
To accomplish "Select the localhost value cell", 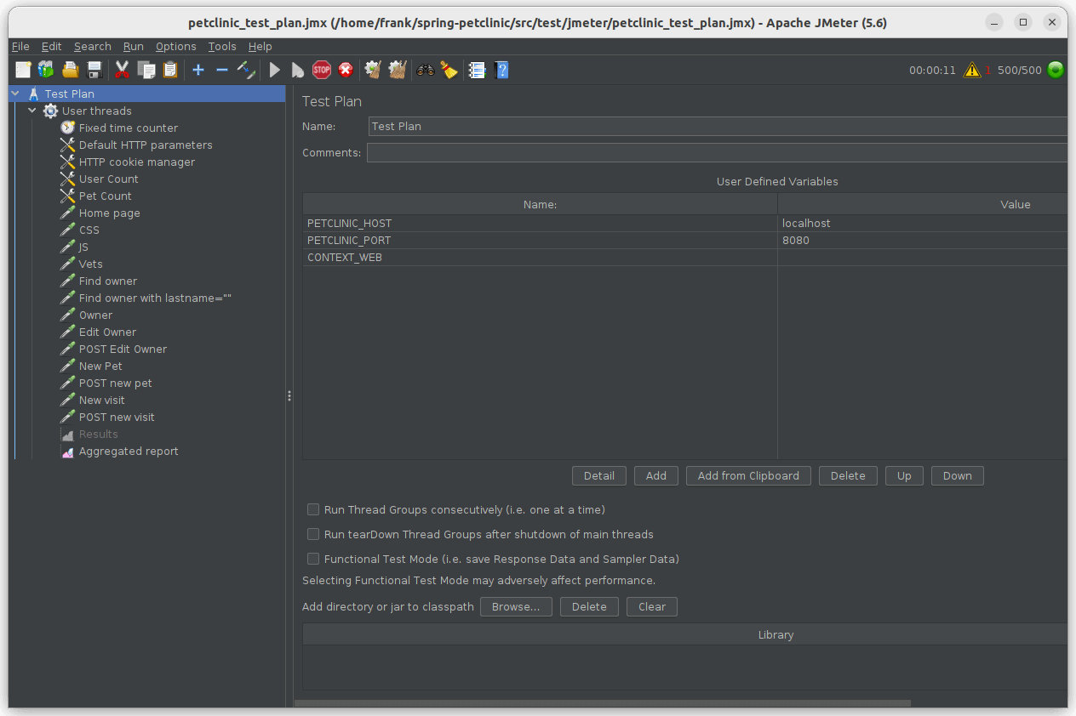I will pos(923,223).
